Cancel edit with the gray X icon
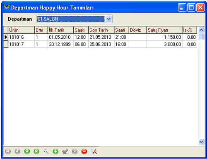207x159 pixels. pos(75,152)
